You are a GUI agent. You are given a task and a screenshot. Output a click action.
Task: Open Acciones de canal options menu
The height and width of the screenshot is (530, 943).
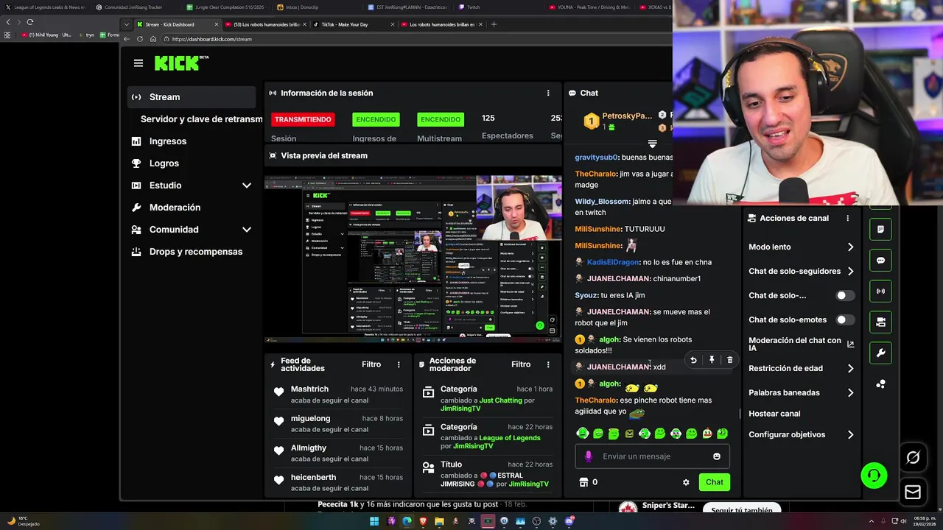coord(848,218)
